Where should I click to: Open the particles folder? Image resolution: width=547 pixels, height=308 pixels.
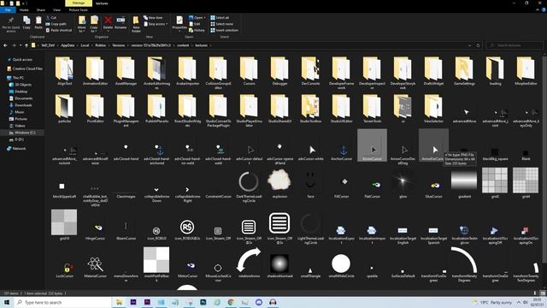65,109
